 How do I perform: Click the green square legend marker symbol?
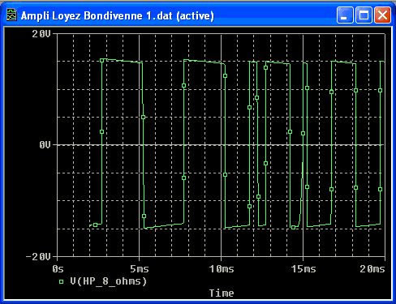[x=61, y=282]
